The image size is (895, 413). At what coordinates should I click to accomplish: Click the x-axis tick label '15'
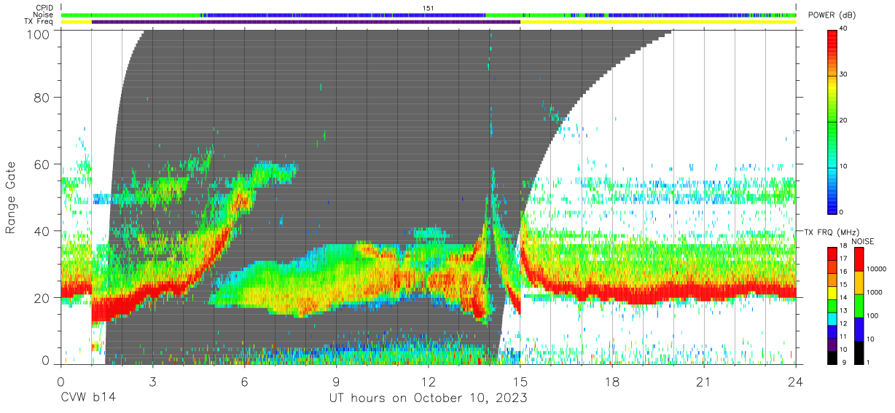click(520, 381)
